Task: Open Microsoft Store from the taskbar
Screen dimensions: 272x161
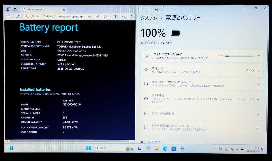Action: [174, 149]
